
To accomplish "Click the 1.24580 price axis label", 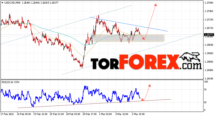I will [209, 70].
